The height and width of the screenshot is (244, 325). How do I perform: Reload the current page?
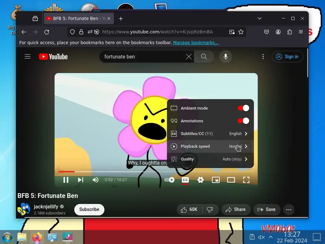(x=47, y=32)
